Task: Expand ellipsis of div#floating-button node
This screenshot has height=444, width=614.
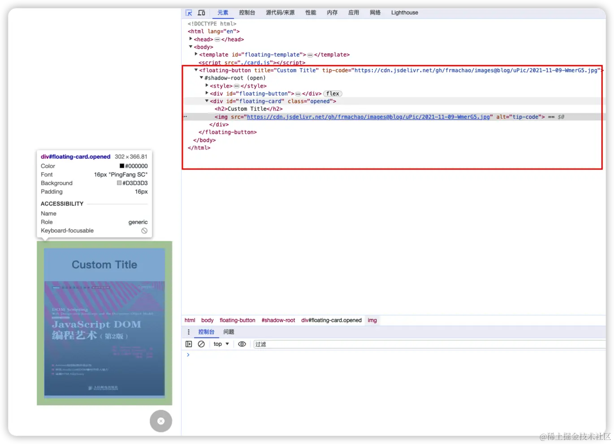Action: [298, 94]
